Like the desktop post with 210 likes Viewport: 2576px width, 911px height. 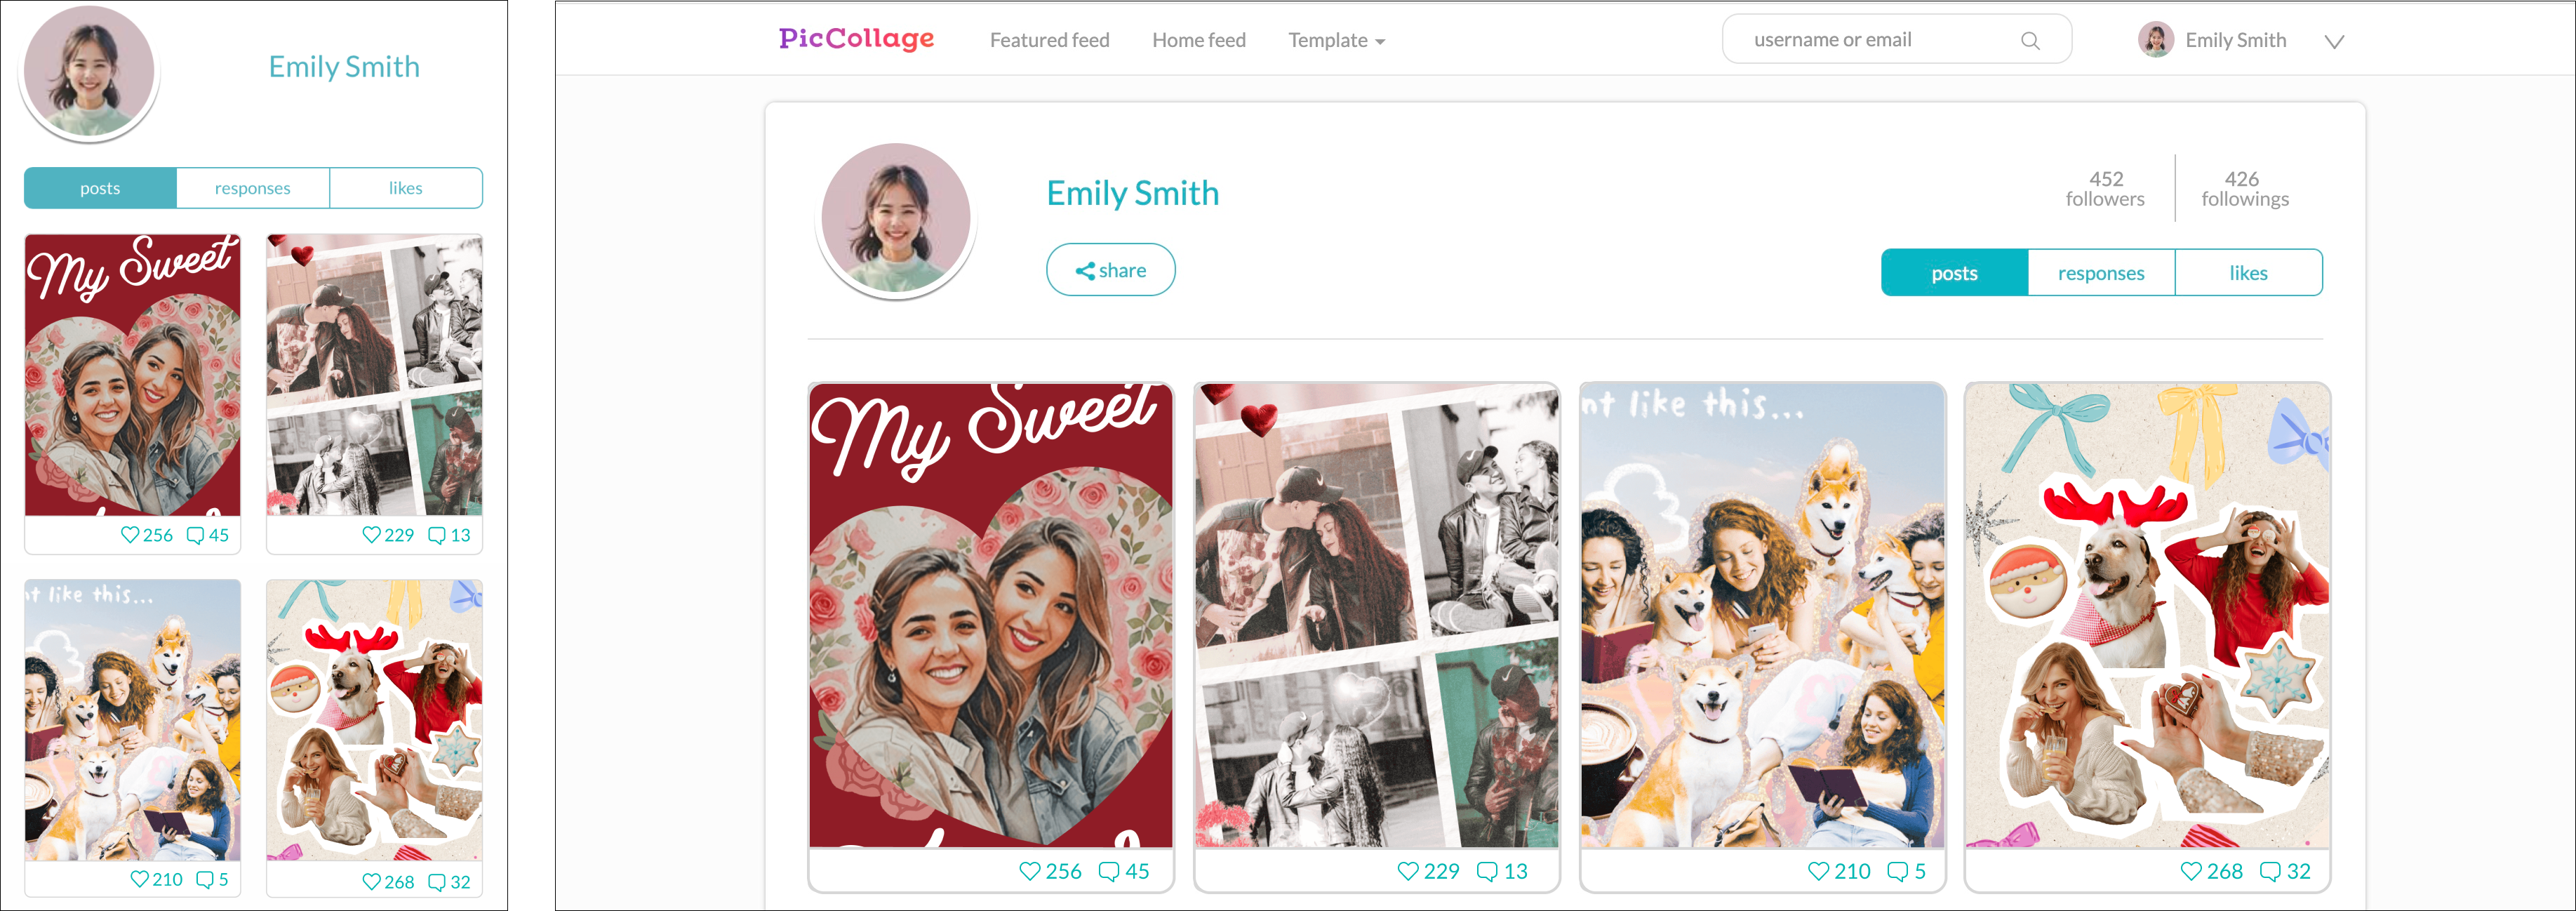[1819, 871]
